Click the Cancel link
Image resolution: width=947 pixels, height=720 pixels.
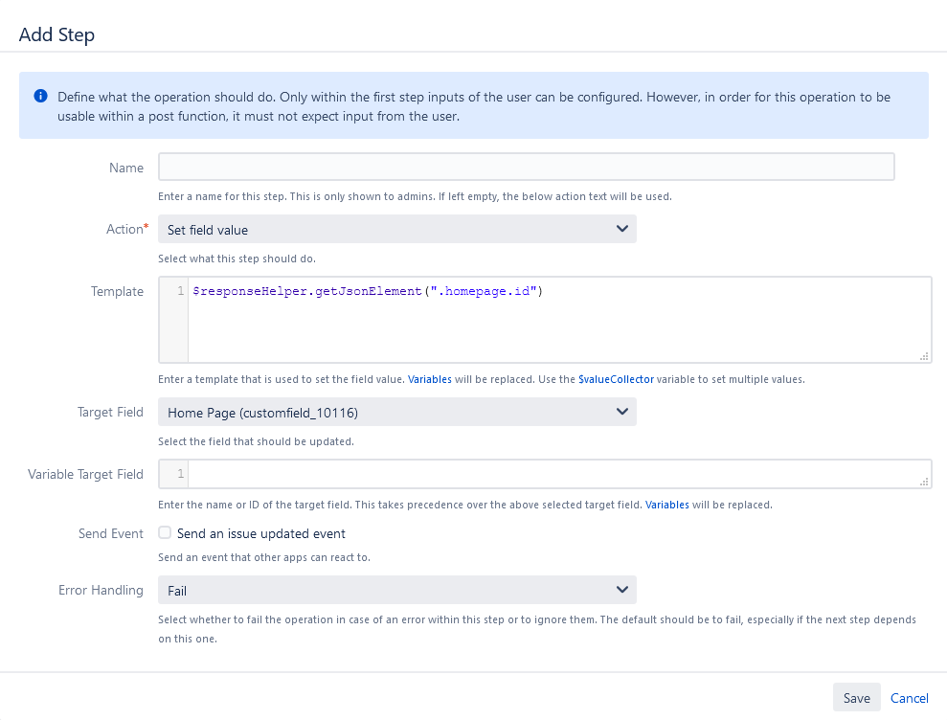[909, 698]
